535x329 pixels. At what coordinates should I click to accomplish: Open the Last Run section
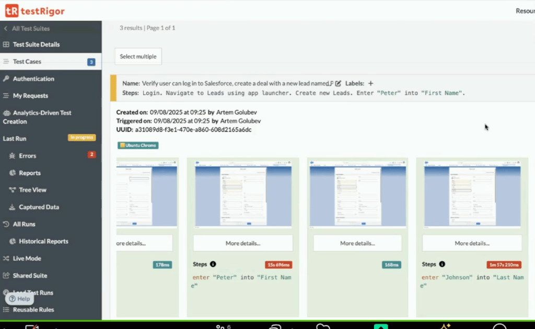coord(15,139)
